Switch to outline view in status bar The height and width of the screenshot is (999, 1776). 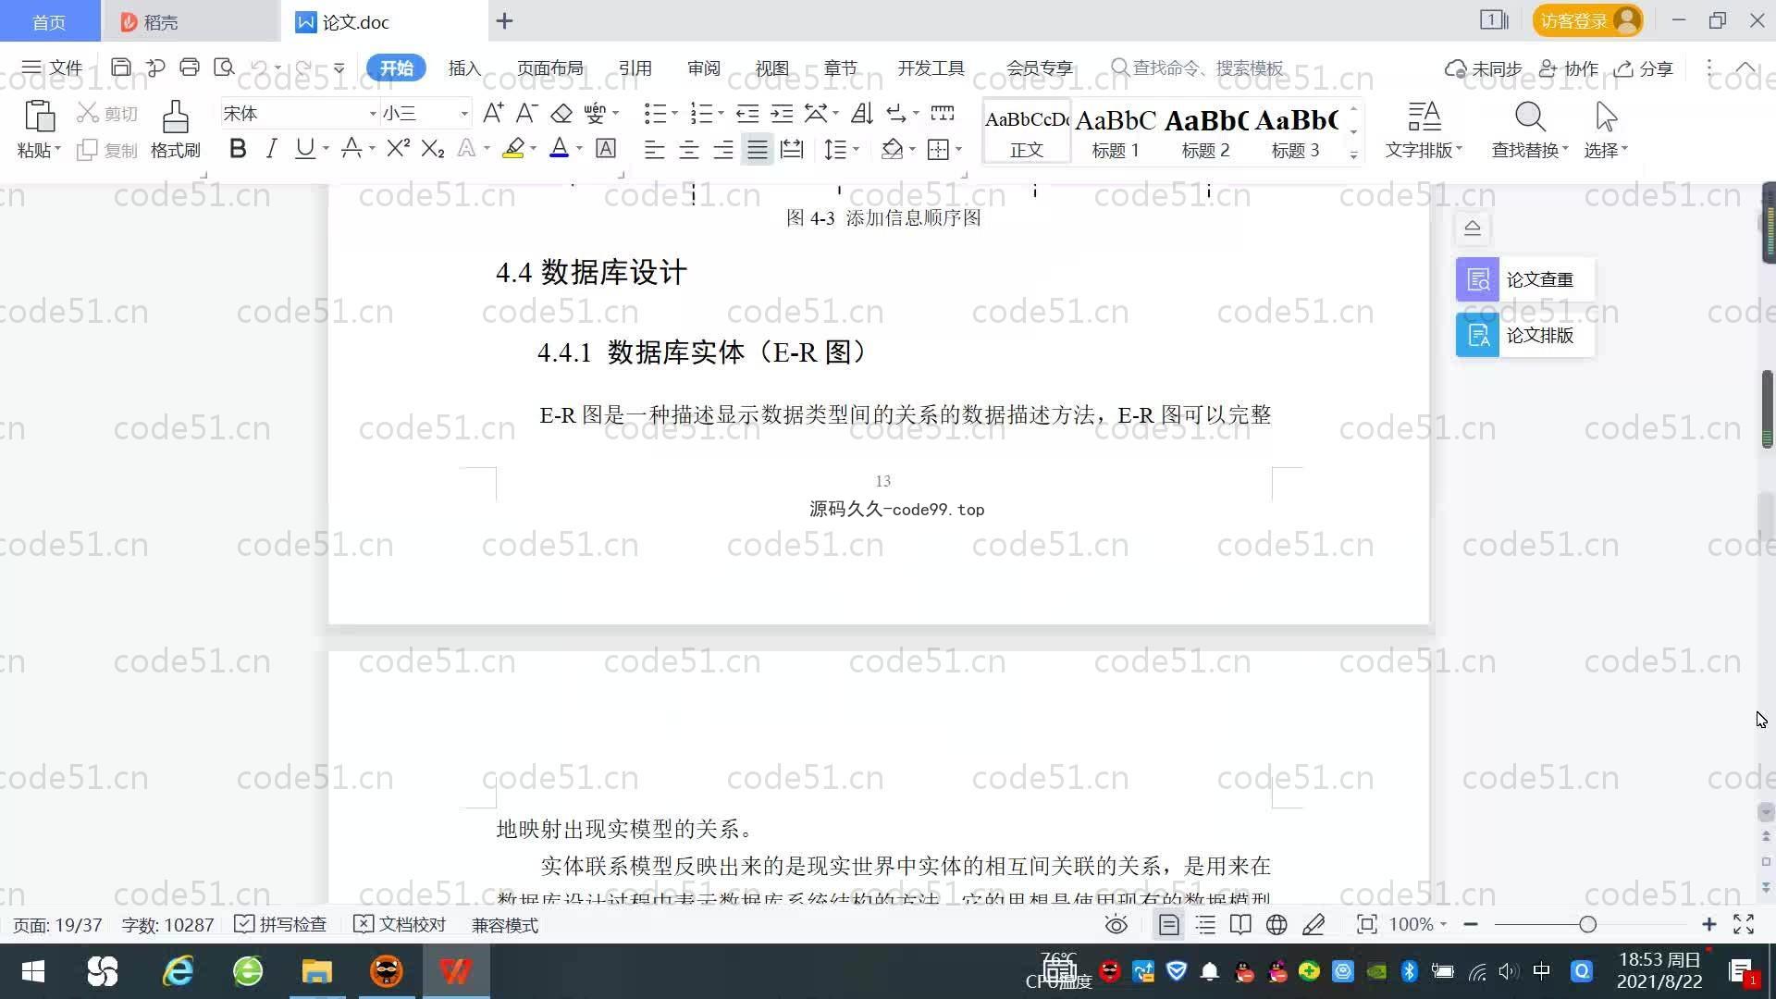[x=1205, y=925]
